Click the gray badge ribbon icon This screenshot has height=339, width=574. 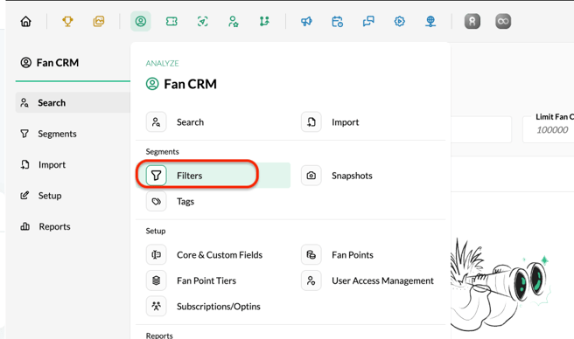[x=472, y=21]
